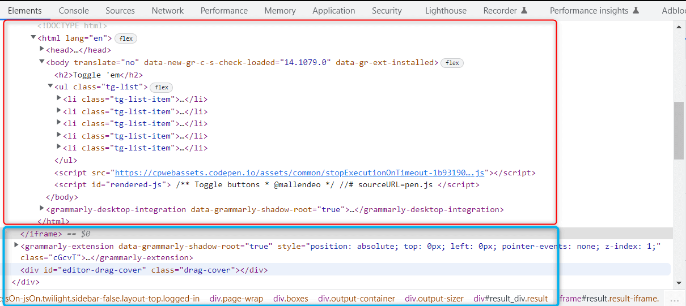Click the iframe#result.result-iframe breadcrumb
This screenshot has width=686, height=306.
609,299
